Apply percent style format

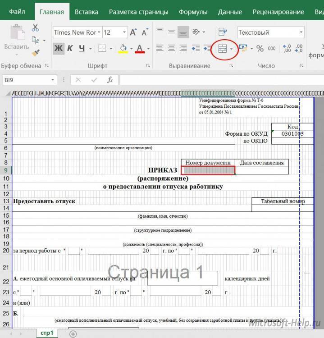[260, 49]
